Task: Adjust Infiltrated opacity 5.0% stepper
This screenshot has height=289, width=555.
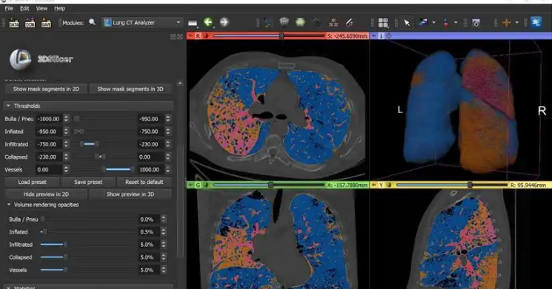Action: pos(163,245)
